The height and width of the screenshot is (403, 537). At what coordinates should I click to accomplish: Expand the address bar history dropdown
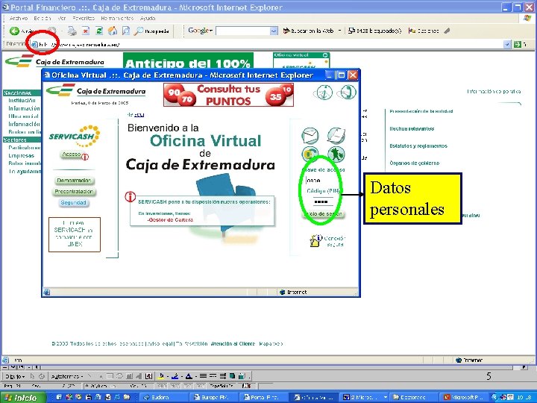507,44
